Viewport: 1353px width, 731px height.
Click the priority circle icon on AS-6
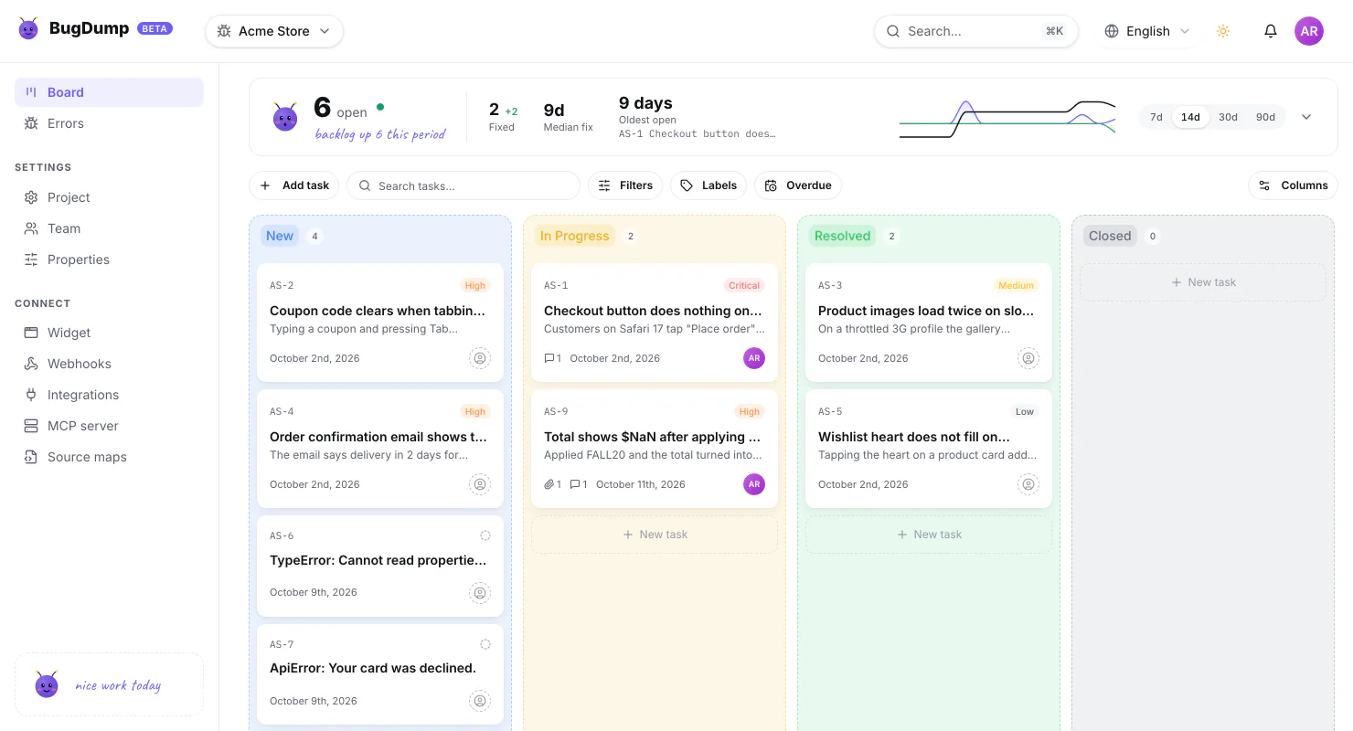coord(485,535)
